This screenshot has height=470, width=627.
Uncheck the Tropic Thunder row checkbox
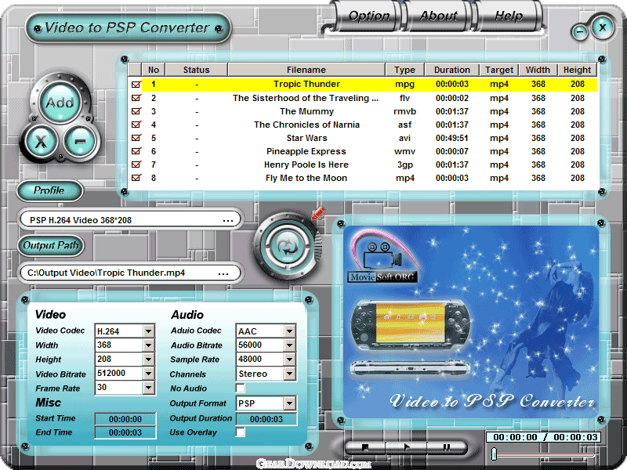coord(136,85)
